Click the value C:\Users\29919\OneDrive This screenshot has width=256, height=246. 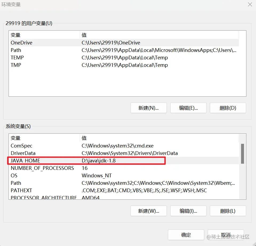pyautogui.click(x=111, y=43)
